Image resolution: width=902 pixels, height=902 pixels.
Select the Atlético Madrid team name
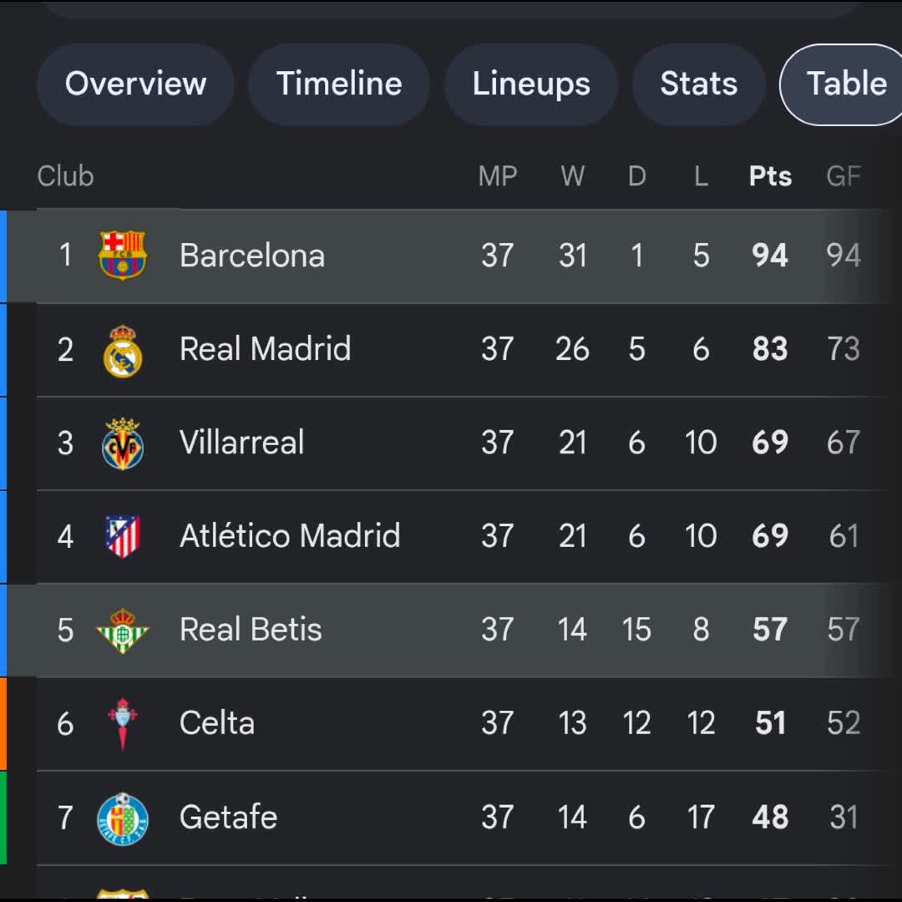click(290, 536)
